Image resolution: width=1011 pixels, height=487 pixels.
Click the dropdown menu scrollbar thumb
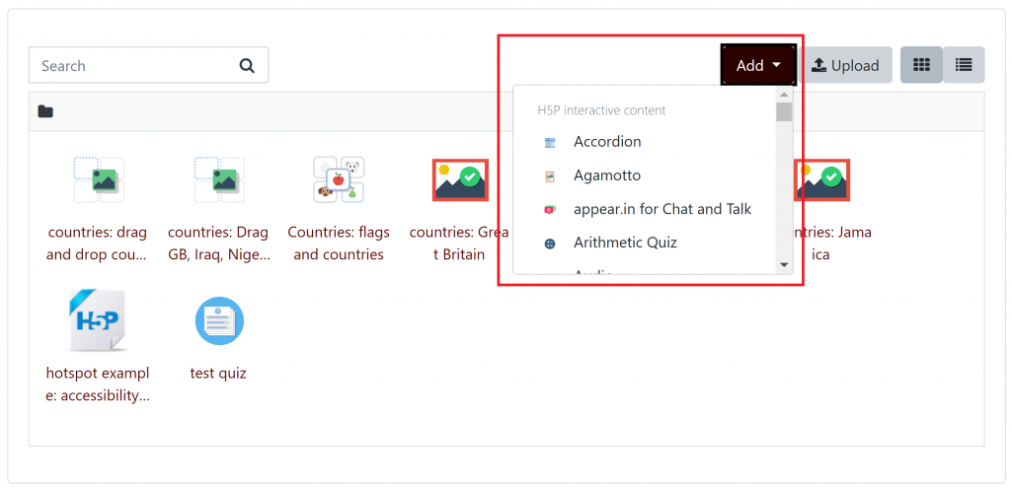point(784,112)
